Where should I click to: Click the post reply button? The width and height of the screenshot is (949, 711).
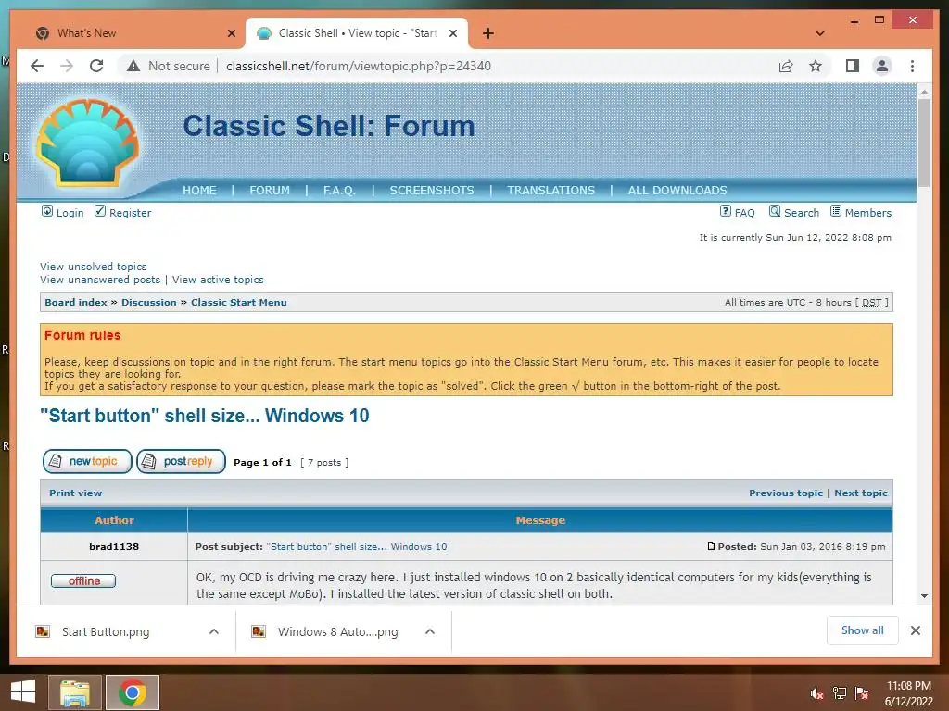pyautogui.click(x=181, y=461)
